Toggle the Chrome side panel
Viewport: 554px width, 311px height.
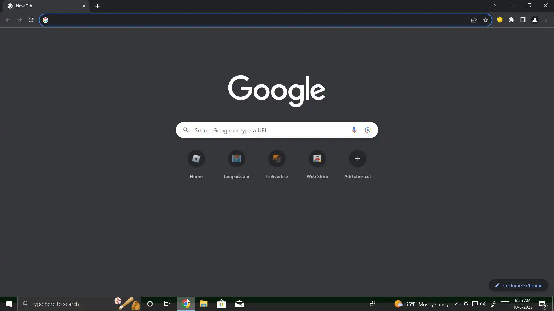click(x=523, y=20)
